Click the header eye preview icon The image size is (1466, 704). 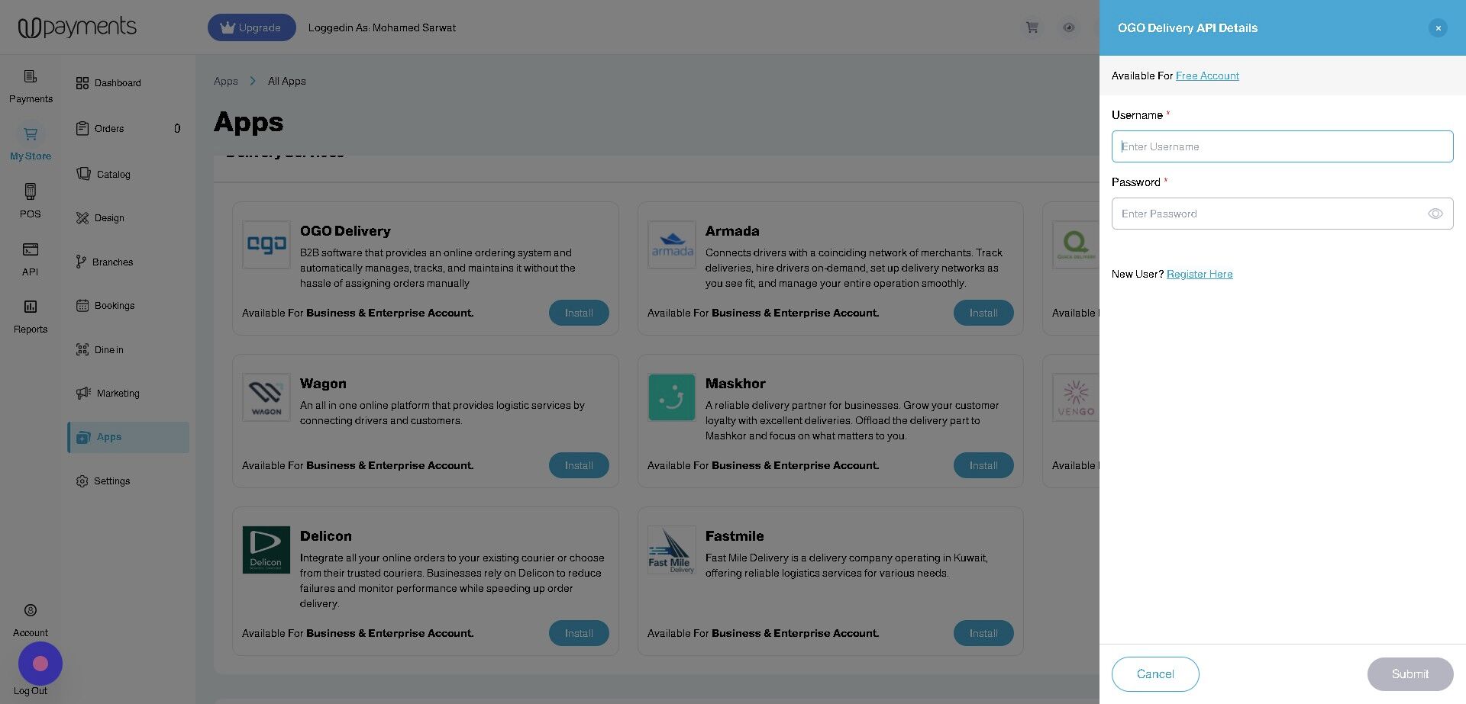coord(1069,27)
